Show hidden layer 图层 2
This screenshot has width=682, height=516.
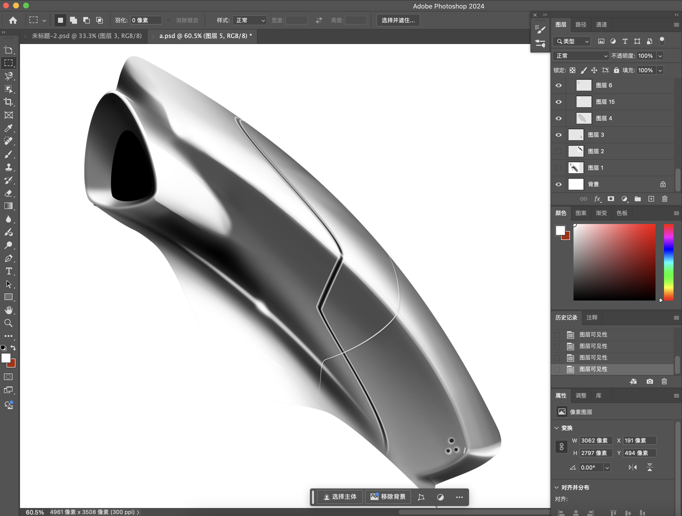558,151
